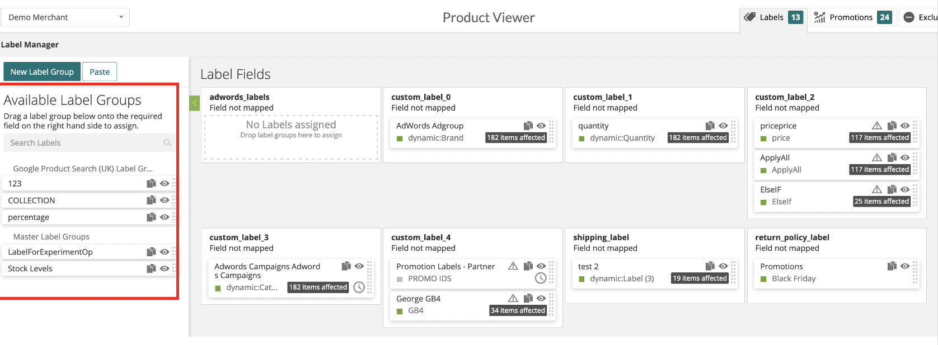Click the warning triangle on priceprice
The height and width of the screenshot is (345, 938).
click(x=877, y=126)
